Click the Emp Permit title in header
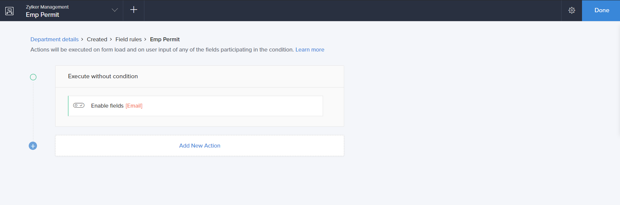The image size is (620, 205). click(x=43, y=15)
